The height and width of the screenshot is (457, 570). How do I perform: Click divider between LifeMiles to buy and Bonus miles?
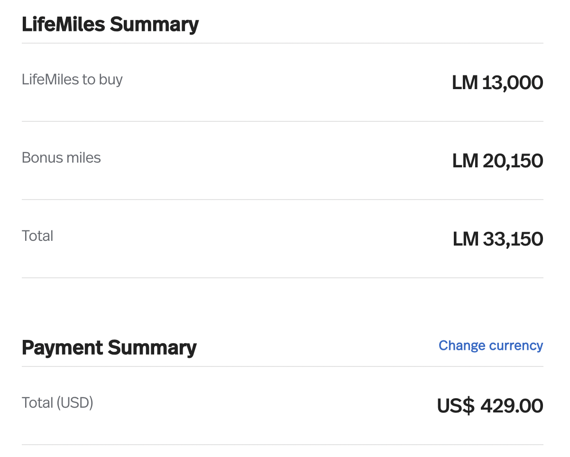(x=283, y=121)
